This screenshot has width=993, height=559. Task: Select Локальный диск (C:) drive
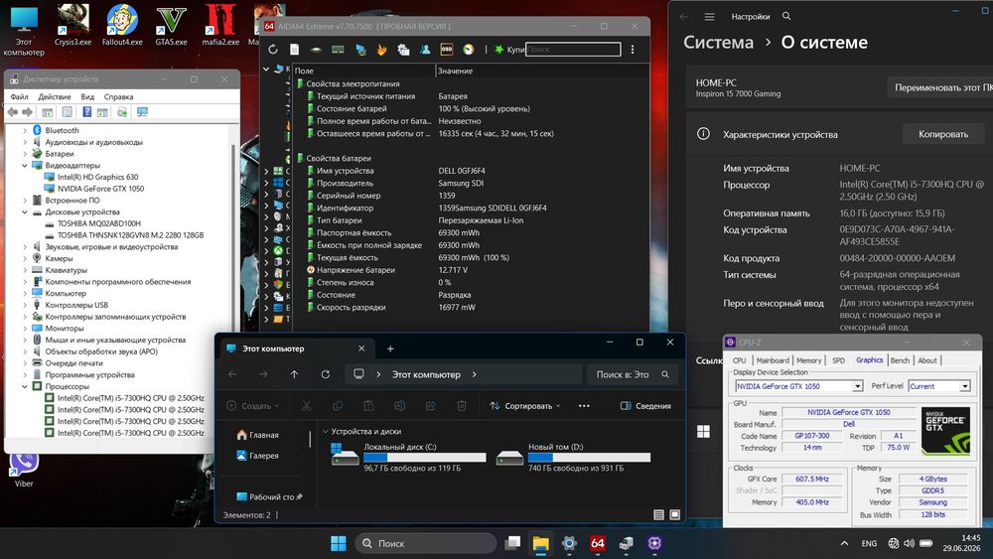coord(408,457)
